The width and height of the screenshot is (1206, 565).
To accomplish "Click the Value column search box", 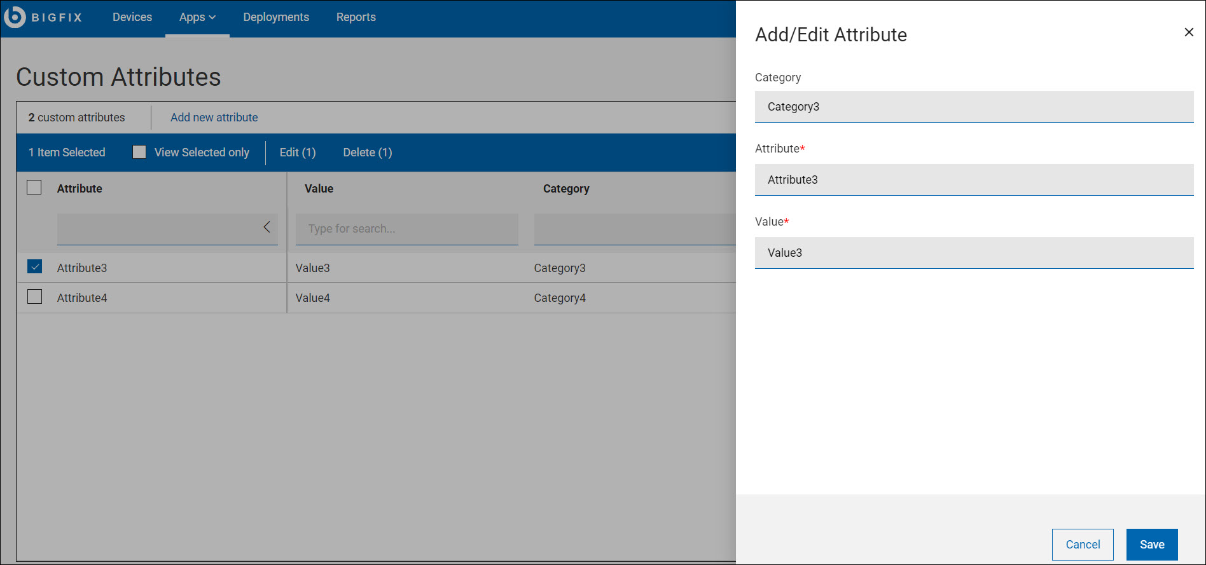I will click(x=406, y=229).
